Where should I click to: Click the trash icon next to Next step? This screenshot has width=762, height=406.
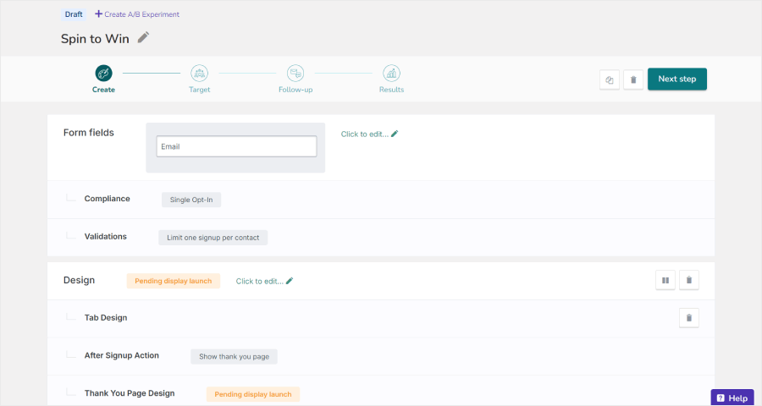(633, 80)
